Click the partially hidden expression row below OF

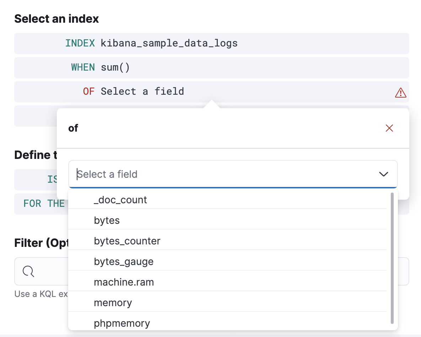pyautogui.click(x=36, y=116)
